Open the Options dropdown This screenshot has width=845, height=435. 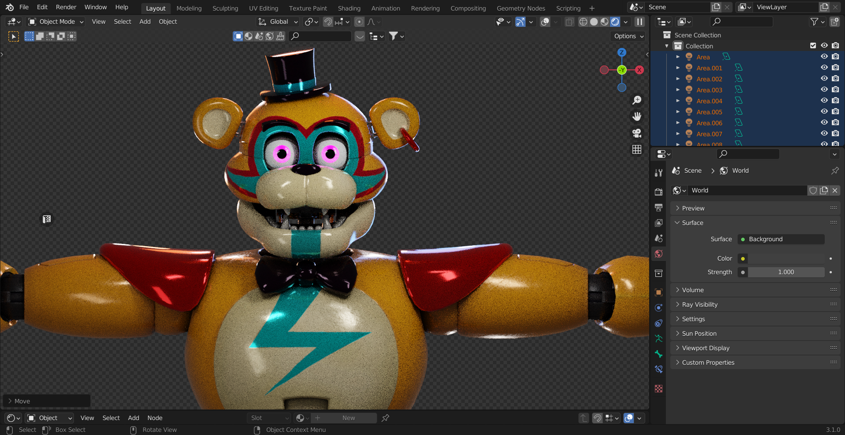pos(629,36)
